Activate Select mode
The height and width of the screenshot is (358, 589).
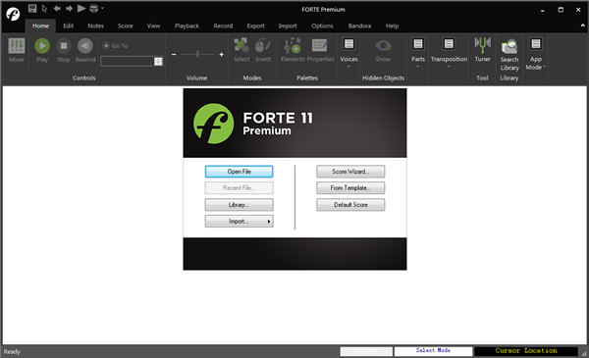click(x=241, y=50)
